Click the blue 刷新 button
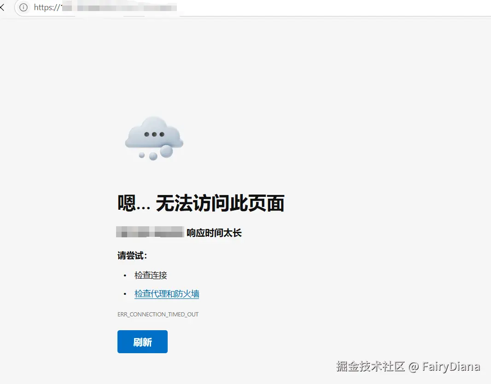The image size is (491, 384). click(x=142, y=342)
